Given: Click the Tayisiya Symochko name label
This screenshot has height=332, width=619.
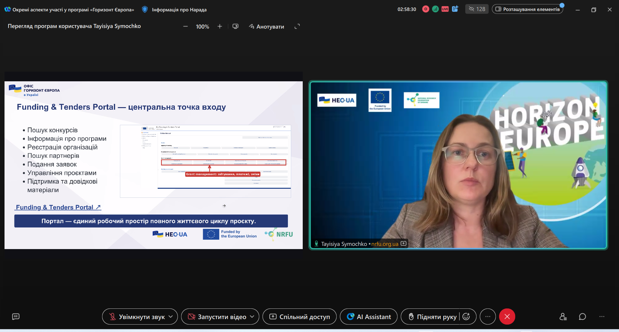Looking at the screenshot, I should click(344, 244).
